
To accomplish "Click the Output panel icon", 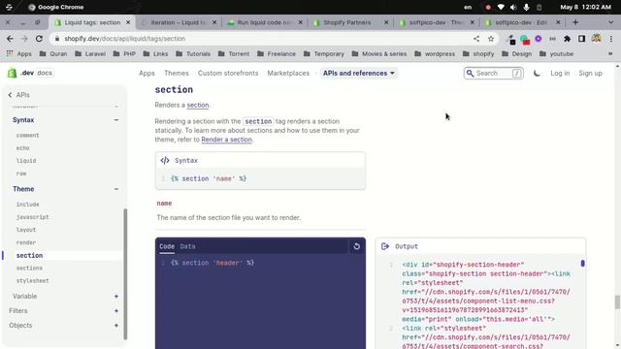I will [x=385, y=246].
